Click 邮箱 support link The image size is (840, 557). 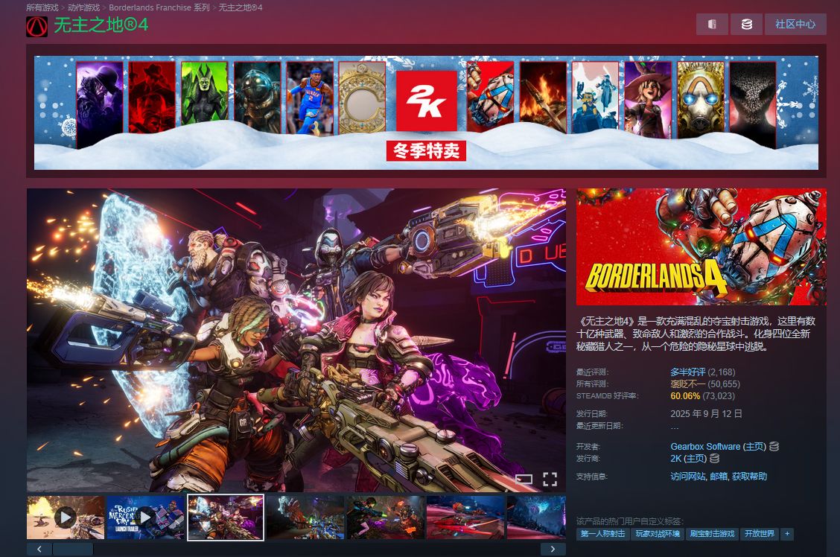point(719,476)
